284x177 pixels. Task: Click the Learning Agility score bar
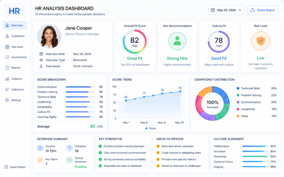(80, 117)
